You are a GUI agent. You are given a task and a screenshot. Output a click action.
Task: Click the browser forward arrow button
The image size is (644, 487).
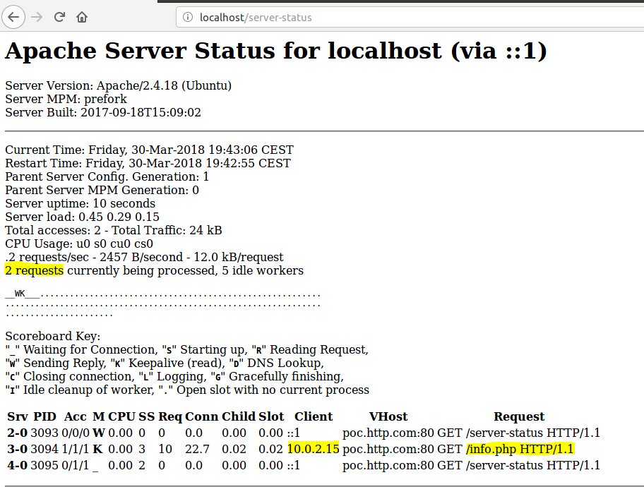(x=37, y=17)
